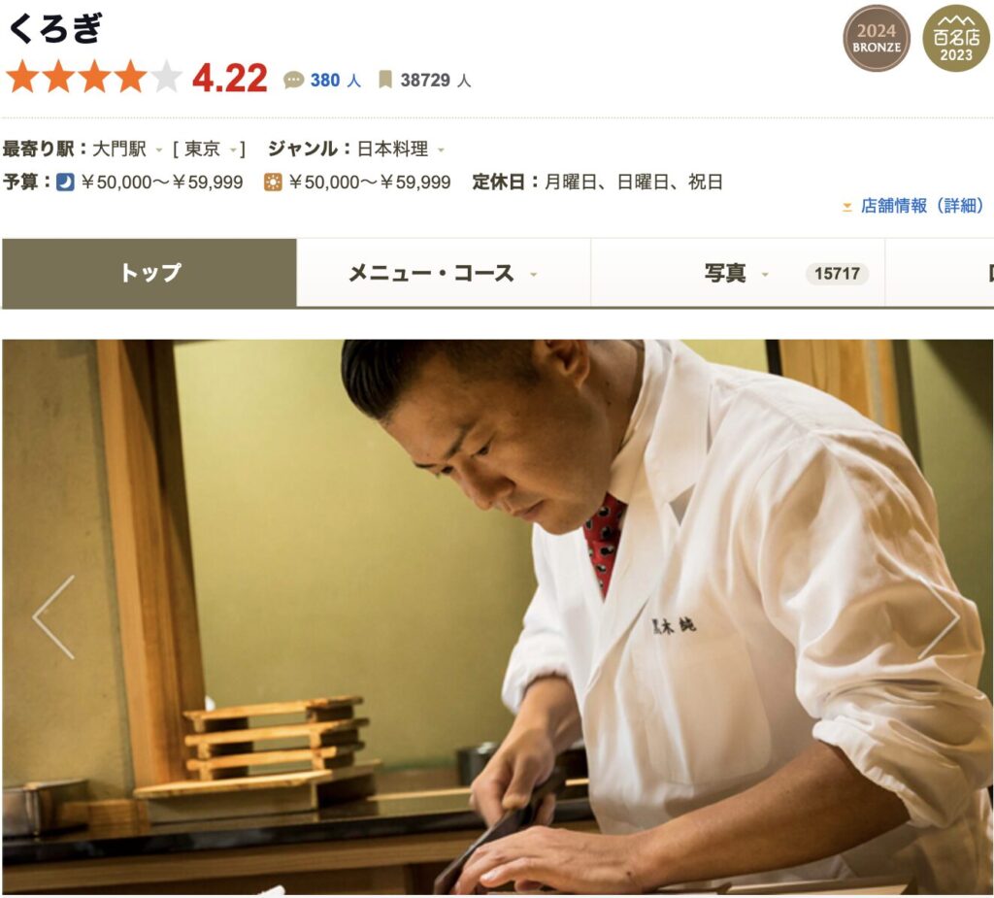Click the orange sun lunch budget icon

pyautogui.click(x=273, y=183)
